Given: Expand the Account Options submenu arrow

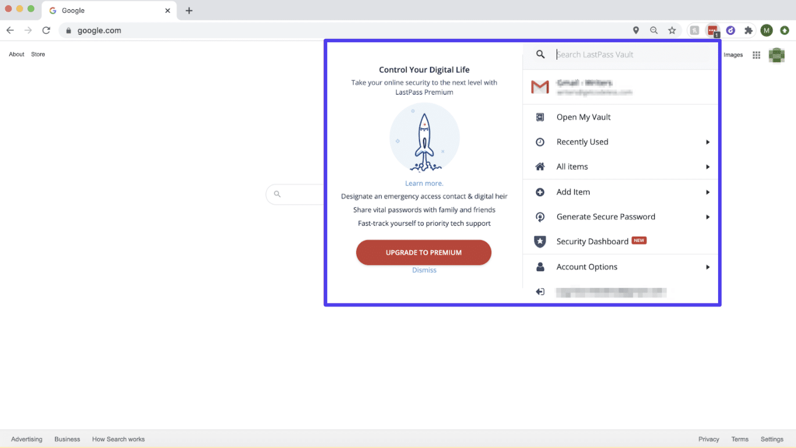Looking at the screenshot, I should pos(708,267).
